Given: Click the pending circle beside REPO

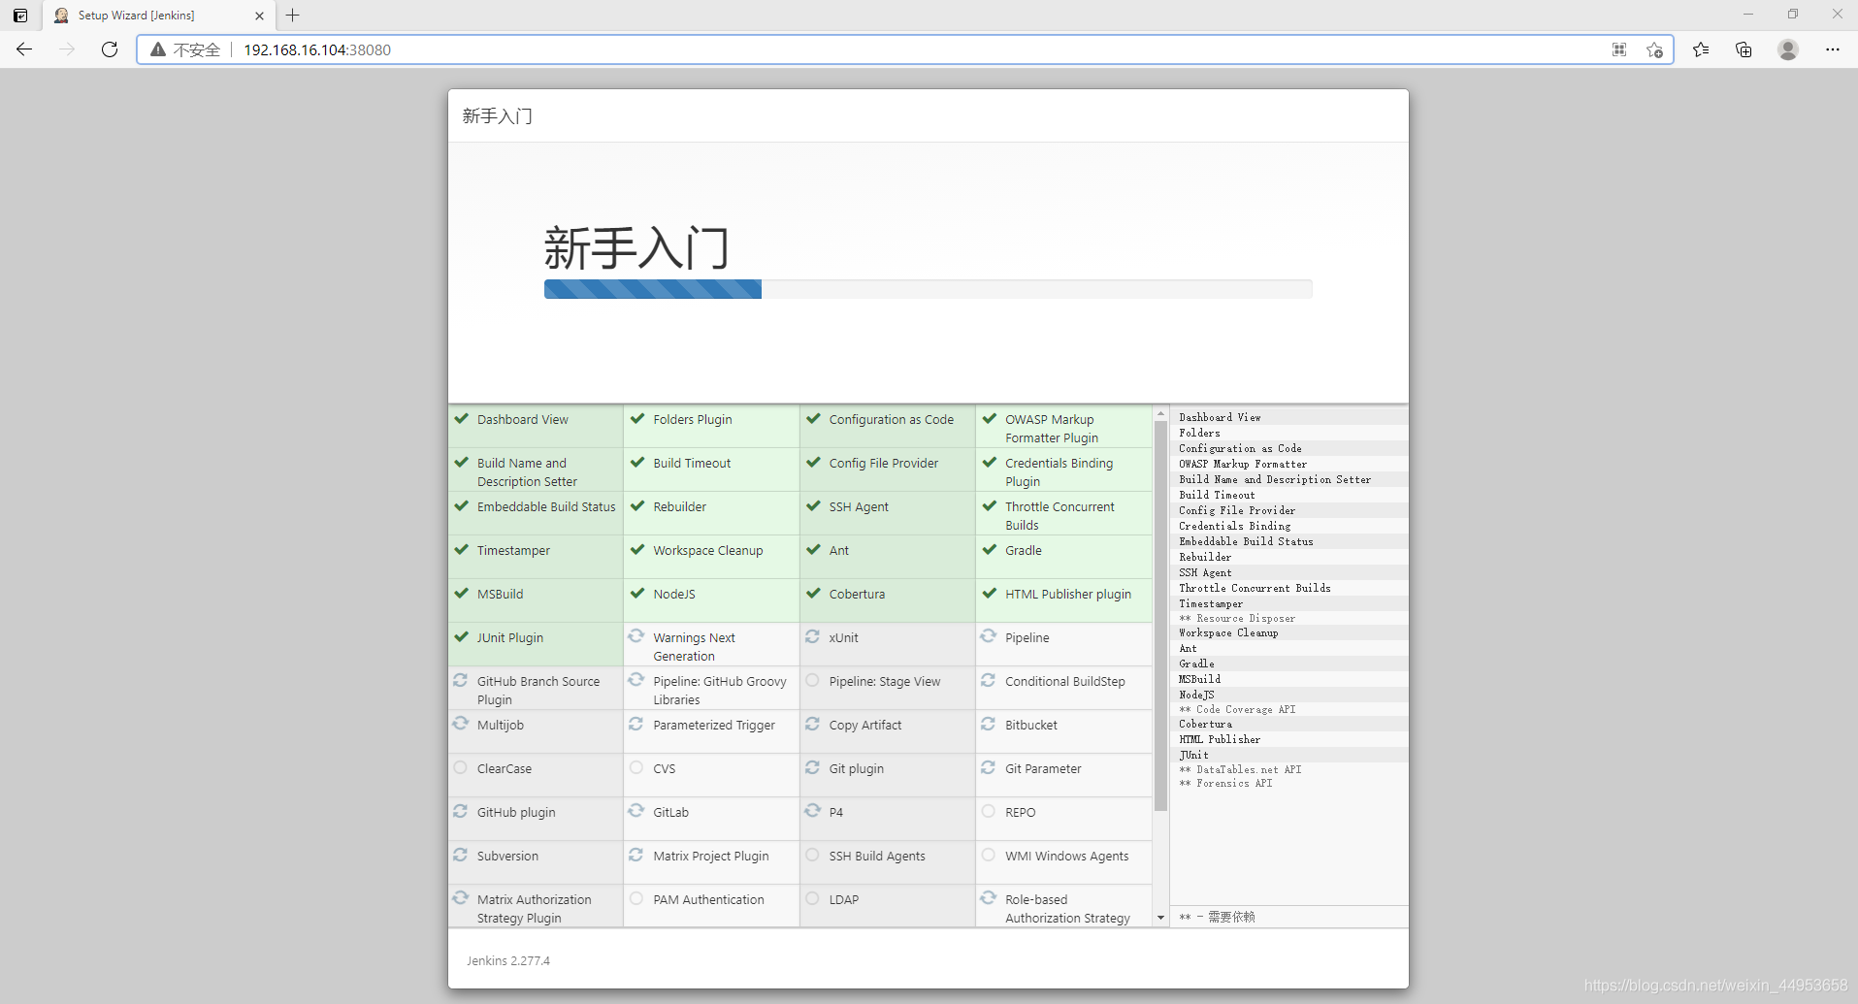Looking at the screenshot, I should point(989,811).
